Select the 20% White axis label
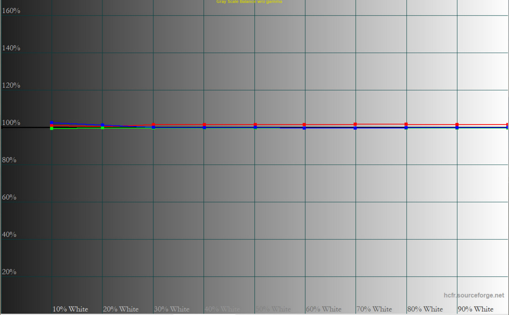This screenshot has width=509, height=315. click(x=121, y=309)
